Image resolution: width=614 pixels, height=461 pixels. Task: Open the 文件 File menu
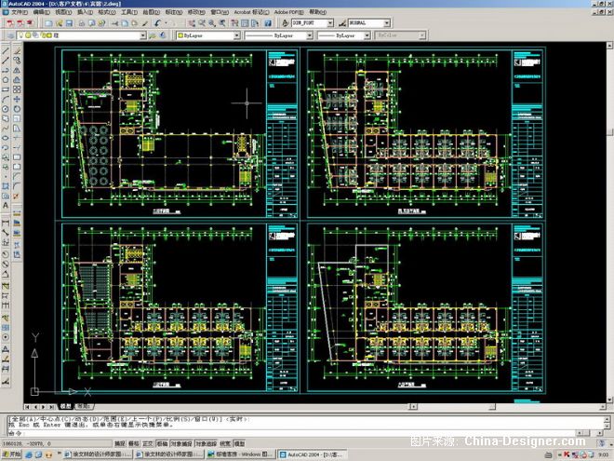(19, 12)
